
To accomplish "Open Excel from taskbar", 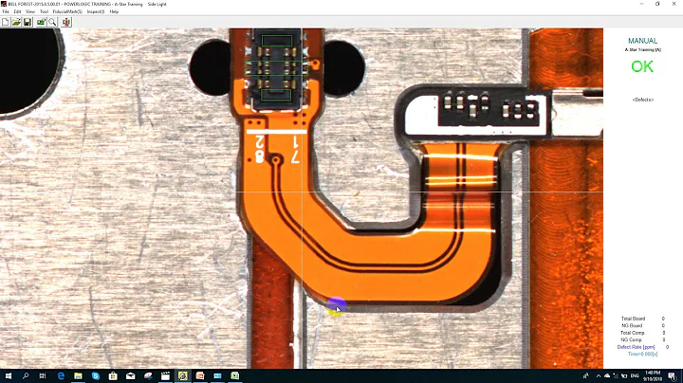I will [x=235, y=375].
